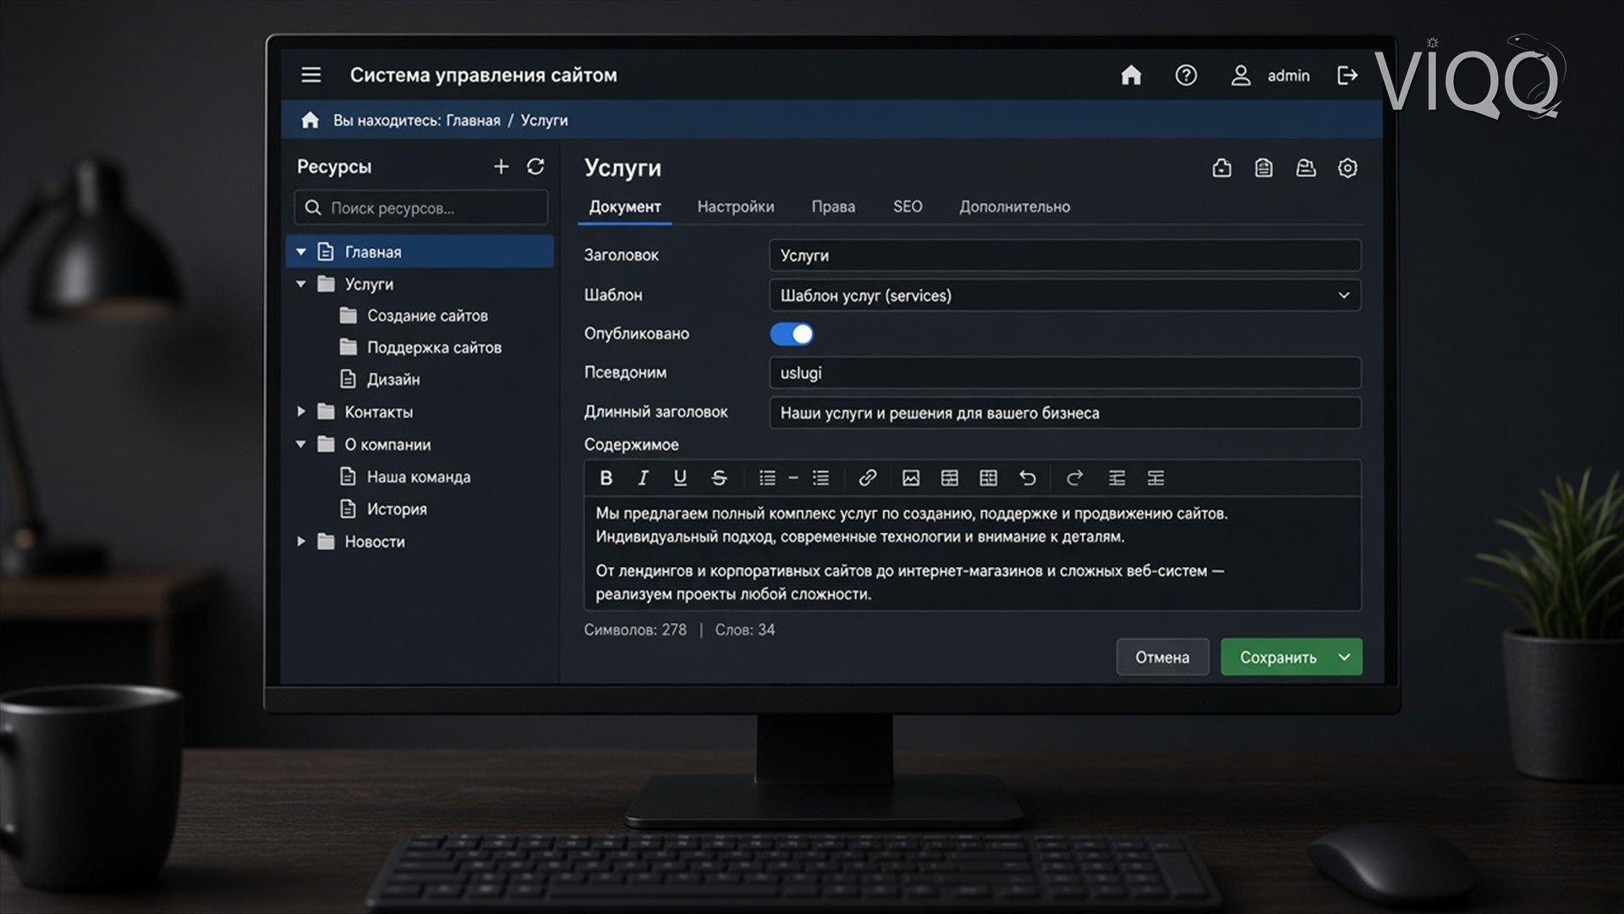Click the Слов: 34 counter
1624x914 pixels.
pyautogui.click(x=744, y=630)
